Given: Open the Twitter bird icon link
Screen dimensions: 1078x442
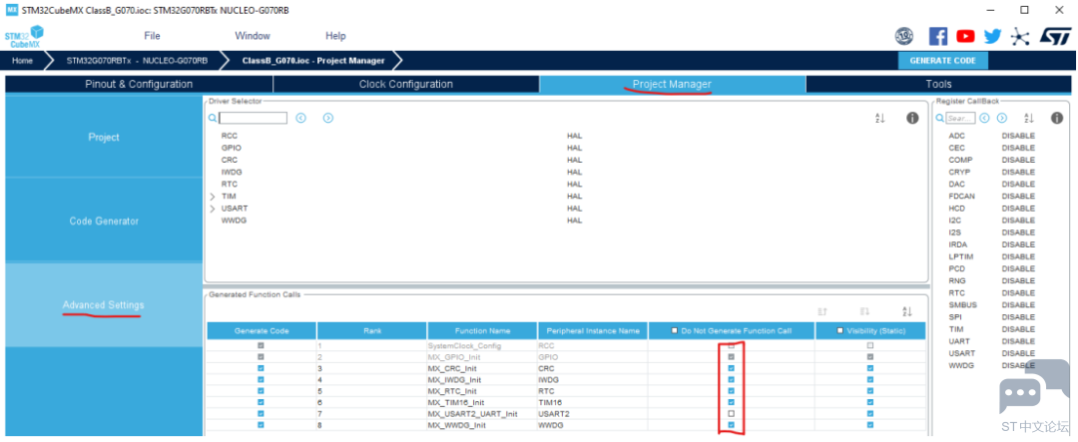Looking at the screenshot, I should point(992,36).
